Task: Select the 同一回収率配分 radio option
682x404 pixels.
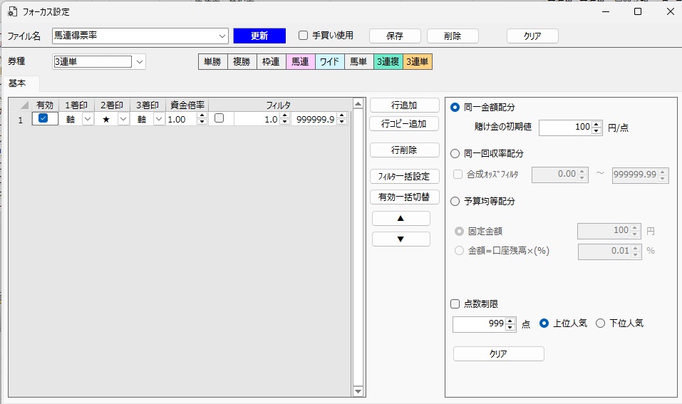Action: click(455, 153)
